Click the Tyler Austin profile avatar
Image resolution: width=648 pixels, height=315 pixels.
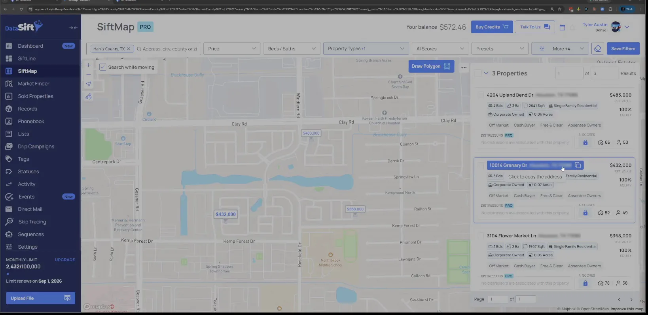pos(616,27)
